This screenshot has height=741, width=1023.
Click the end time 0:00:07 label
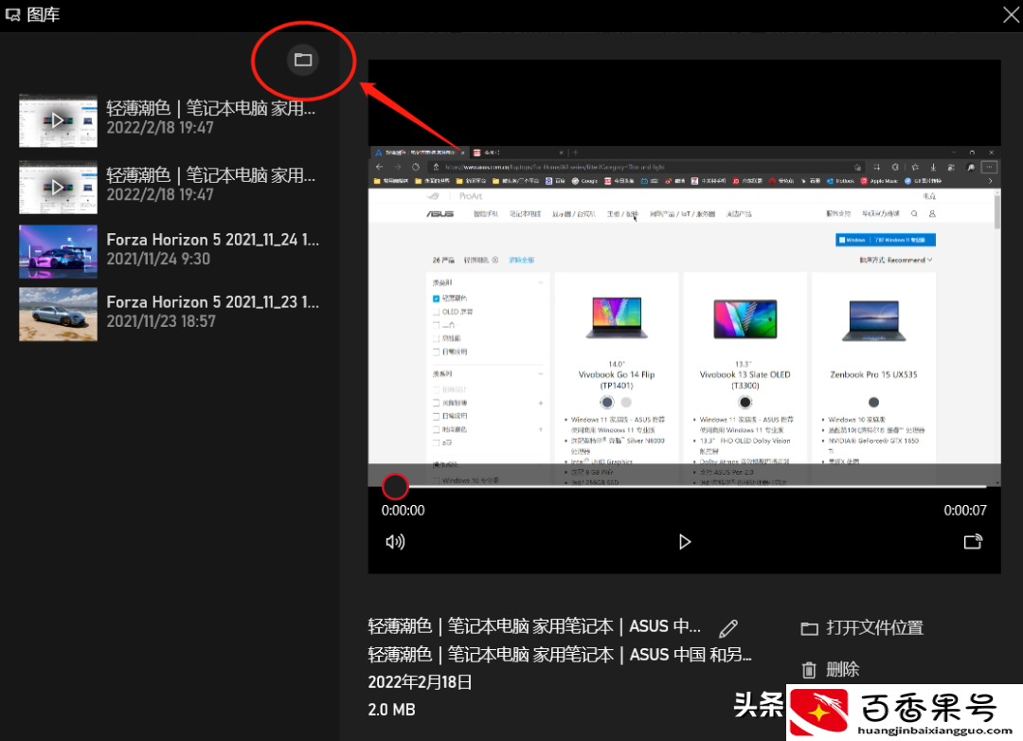click(965, 511)
